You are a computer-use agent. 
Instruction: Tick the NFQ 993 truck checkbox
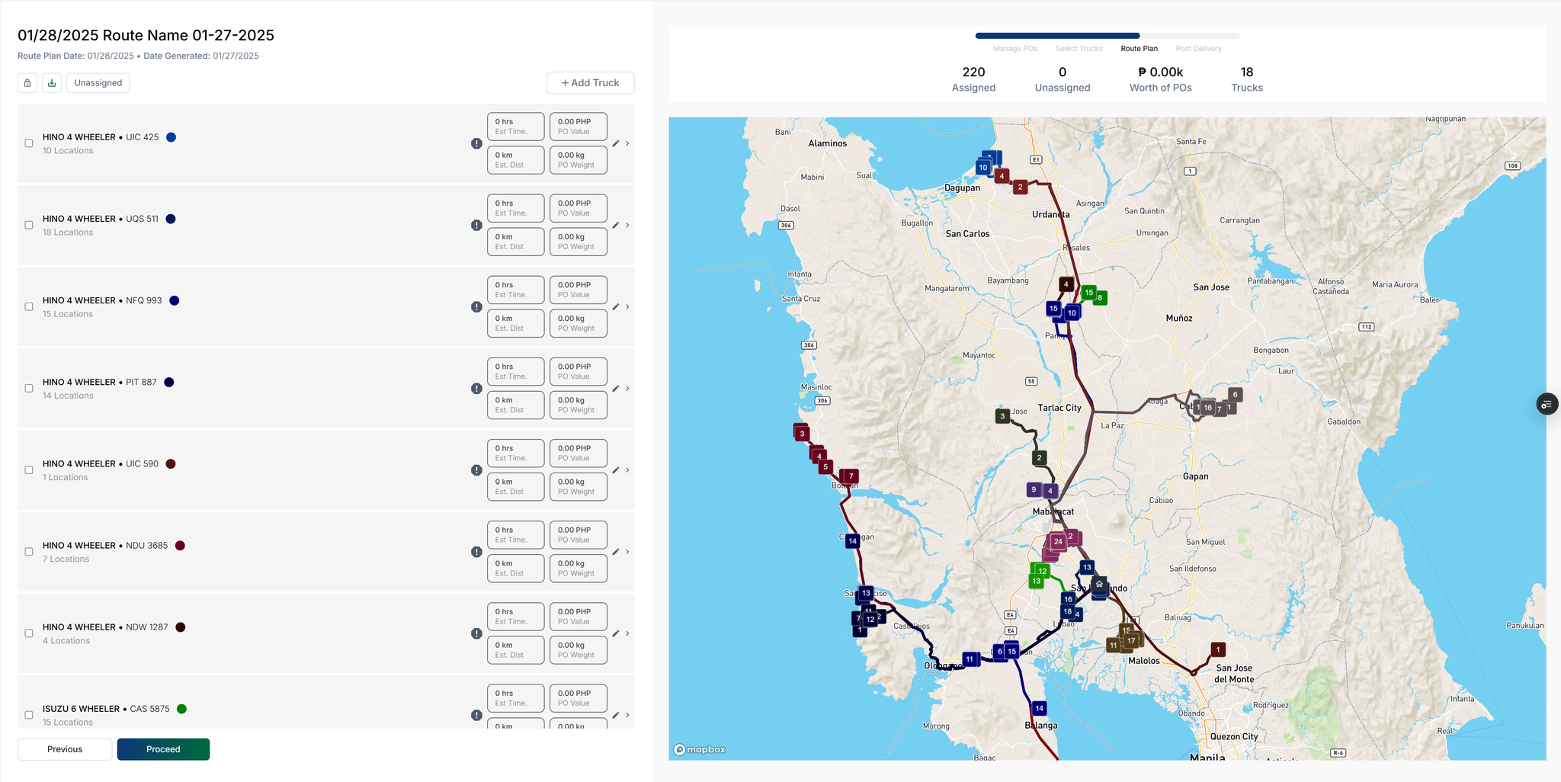coord(29,307)
